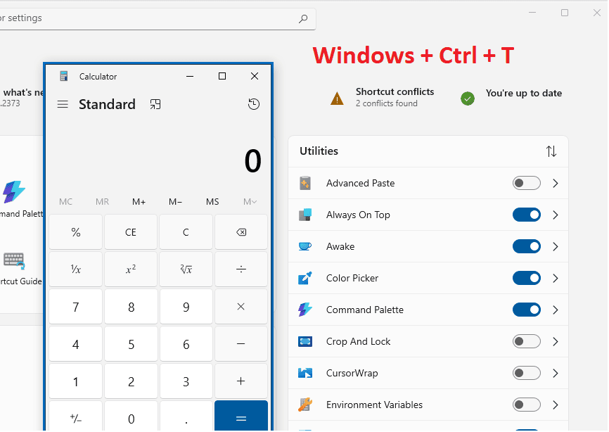Click the backspace key on the calculator
The height and width of the screenshot is (432, 609).
(241, 232)
